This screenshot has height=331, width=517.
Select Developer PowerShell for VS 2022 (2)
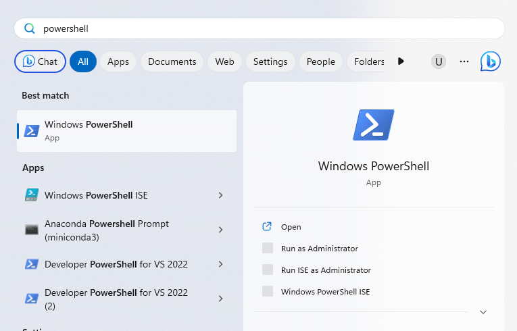126,299
